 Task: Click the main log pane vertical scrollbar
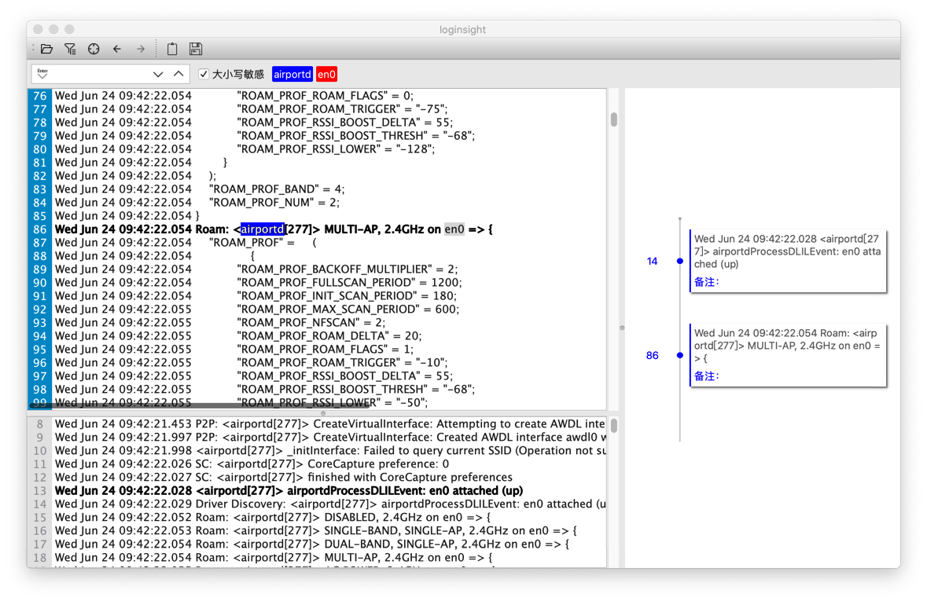tap(613, 119)
